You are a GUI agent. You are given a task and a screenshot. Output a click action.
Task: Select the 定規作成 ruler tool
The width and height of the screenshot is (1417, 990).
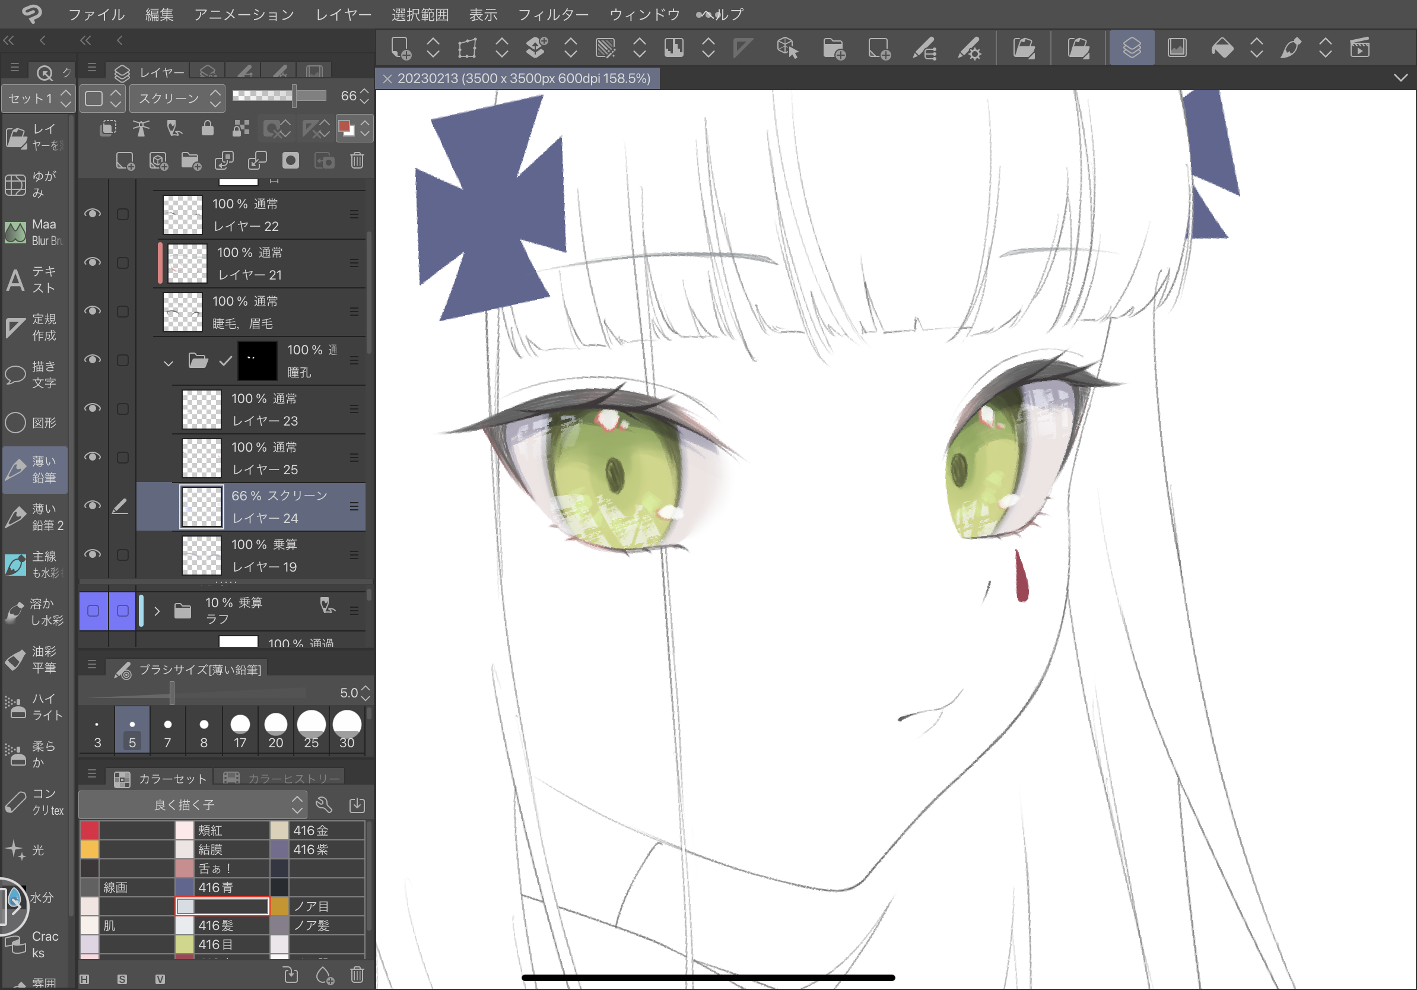tap(35, 327)
